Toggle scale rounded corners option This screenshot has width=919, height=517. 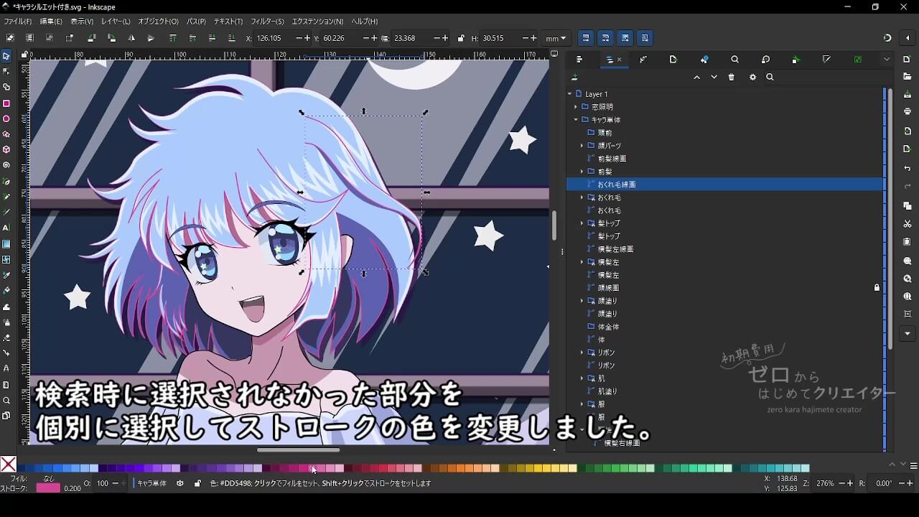(x=605, y=38)
